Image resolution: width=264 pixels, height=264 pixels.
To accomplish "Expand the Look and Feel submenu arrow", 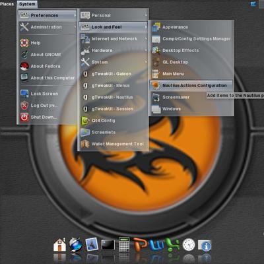I will coord(146,27).
